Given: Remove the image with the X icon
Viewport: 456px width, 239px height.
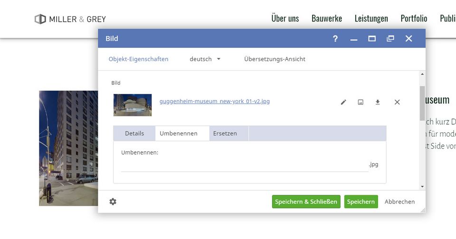Looking at the screenshot, I should pos(397,102).
